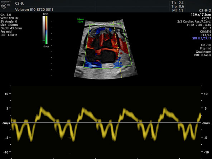Click the first positive spectral waveform peak
This screenshot has height=159, width=212.
click(x=41, y=108)
